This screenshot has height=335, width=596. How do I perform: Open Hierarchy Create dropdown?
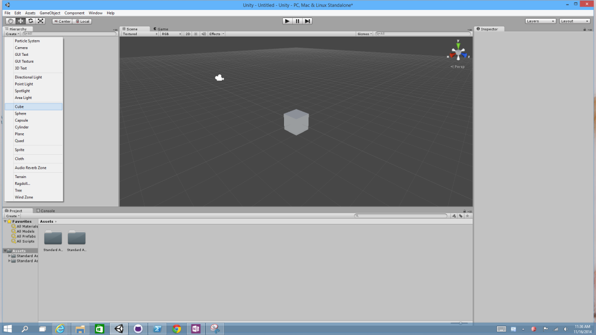(x=12, y=34)
